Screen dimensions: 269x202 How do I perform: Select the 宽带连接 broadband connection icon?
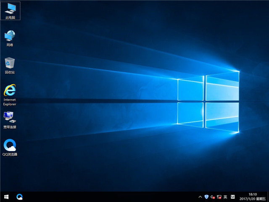pyautogui.click(x=10, y=120)
